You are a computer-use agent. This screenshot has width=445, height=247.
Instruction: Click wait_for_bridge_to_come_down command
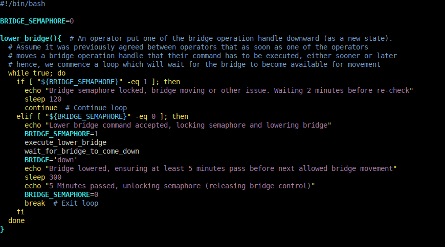(82, 151)
